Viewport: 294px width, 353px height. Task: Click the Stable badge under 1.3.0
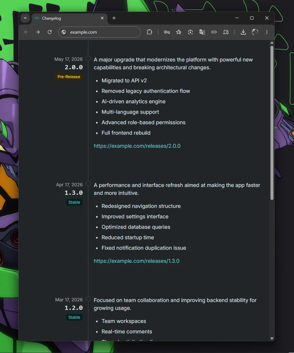click(74, 202)
